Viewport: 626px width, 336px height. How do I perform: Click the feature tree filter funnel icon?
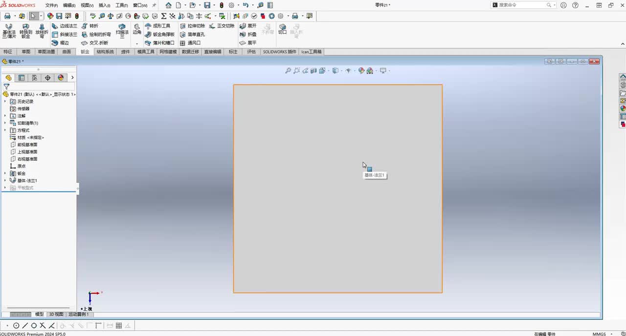[x=6, y=86]
